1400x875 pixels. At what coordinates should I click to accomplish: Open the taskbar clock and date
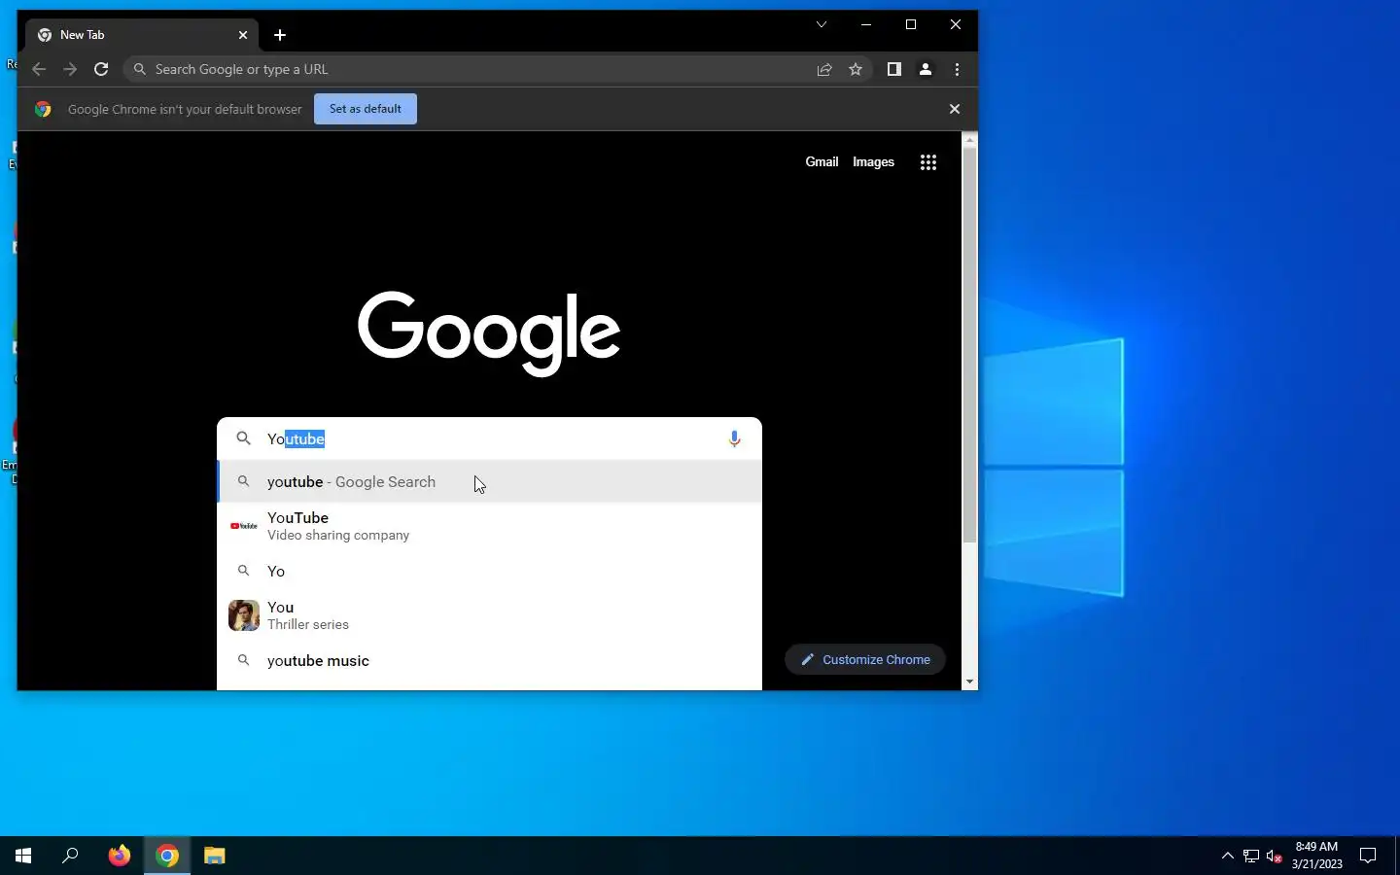click(x=1317, y=856)
